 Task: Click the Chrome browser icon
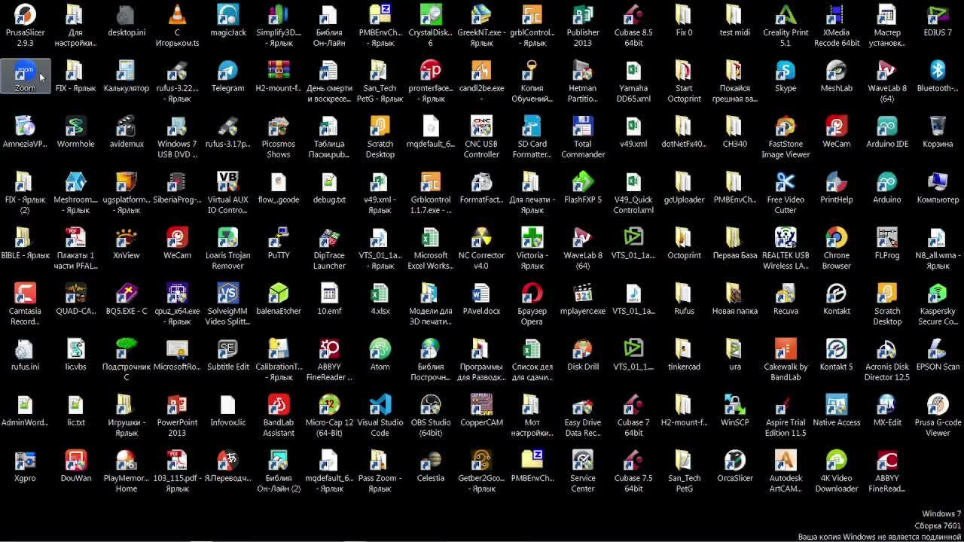click(x=836, y=237)
